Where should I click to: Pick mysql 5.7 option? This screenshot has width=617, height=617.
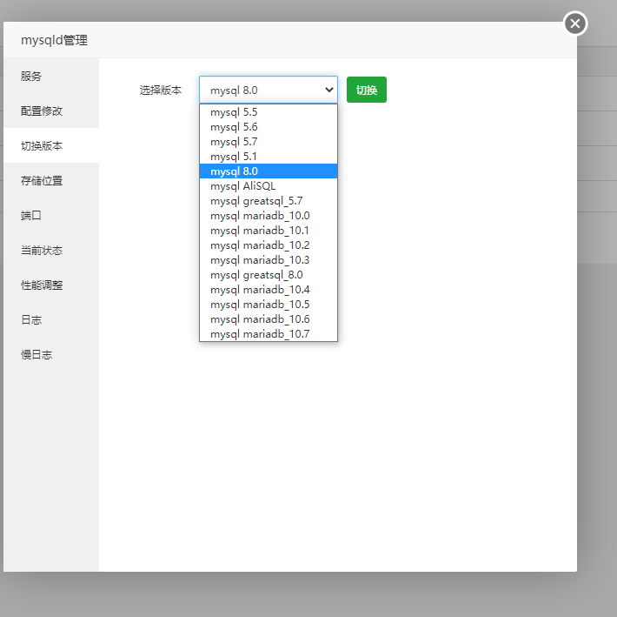[269, 142]
